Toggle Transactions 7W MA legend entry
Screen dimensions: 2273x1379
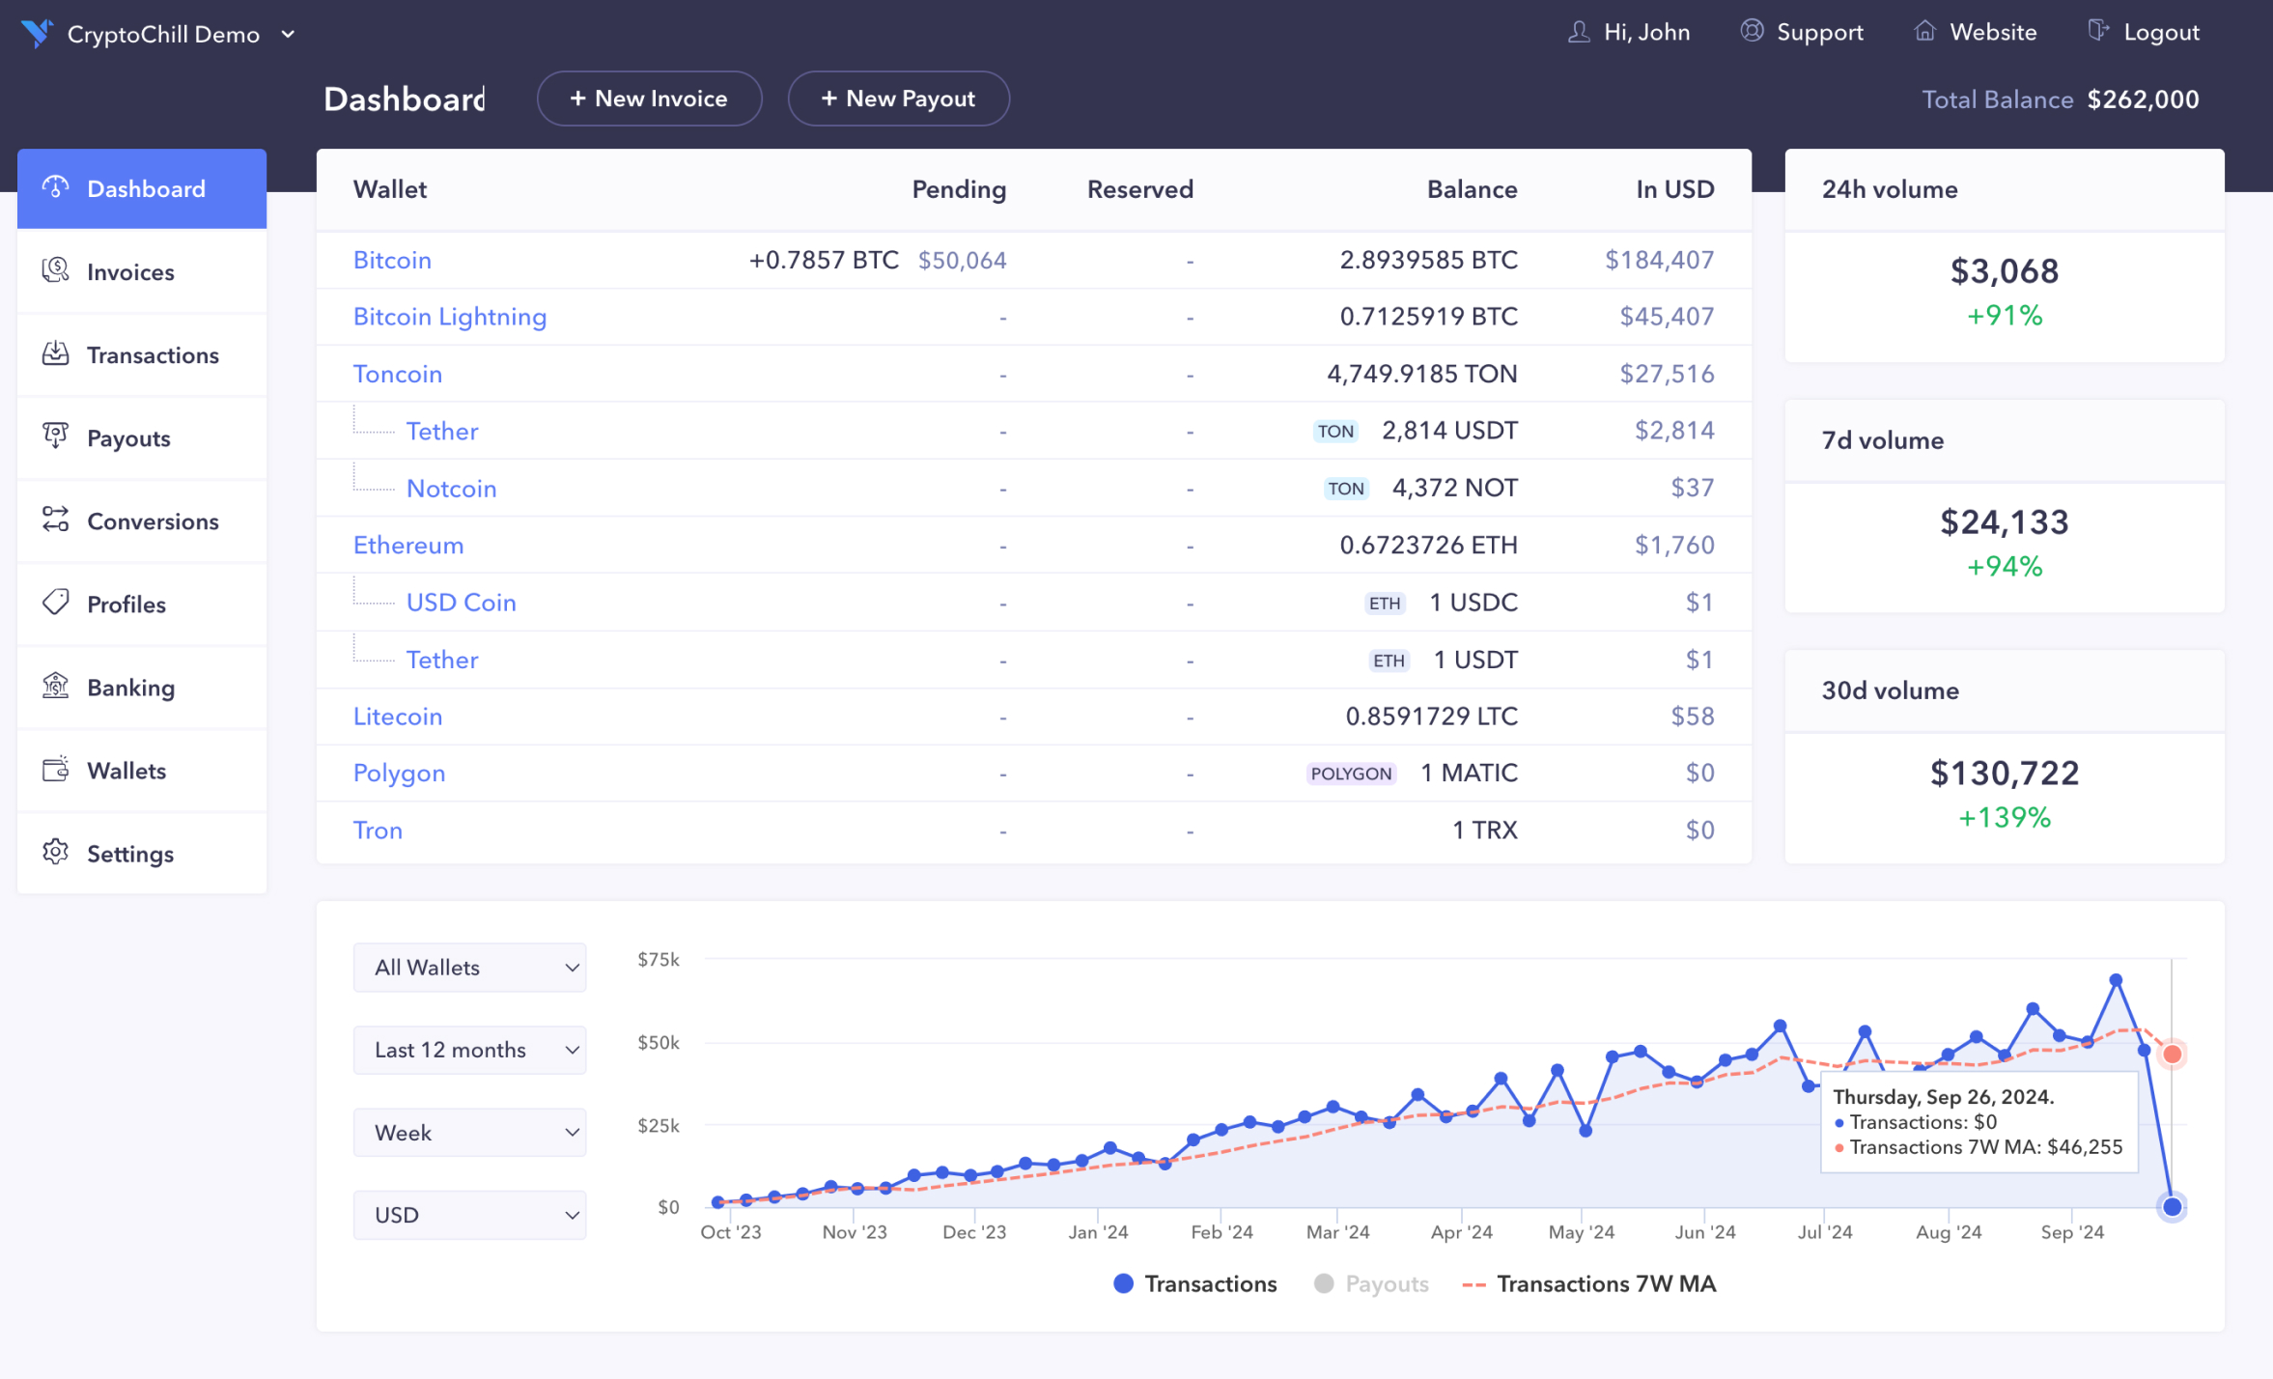[x=1589, y=1283]
